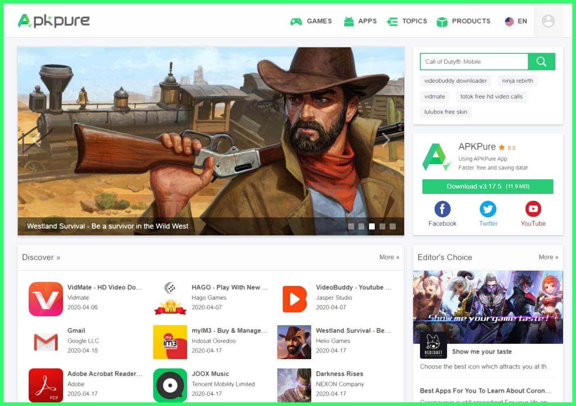
Task: Click More link in Discover section
Action: 389,257
